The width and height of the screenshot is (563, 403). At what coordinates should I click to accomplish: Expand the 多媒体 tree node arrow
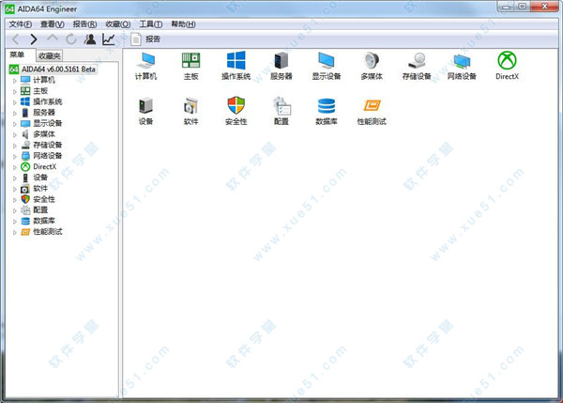pos(15,134)
